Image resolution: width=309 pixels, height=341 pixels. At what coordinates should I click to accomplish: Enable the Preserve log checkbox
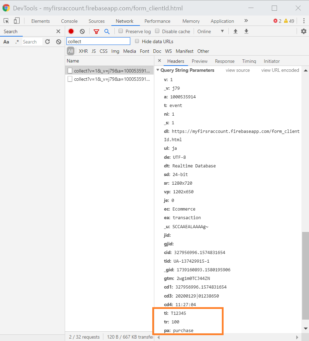(121, 31)
